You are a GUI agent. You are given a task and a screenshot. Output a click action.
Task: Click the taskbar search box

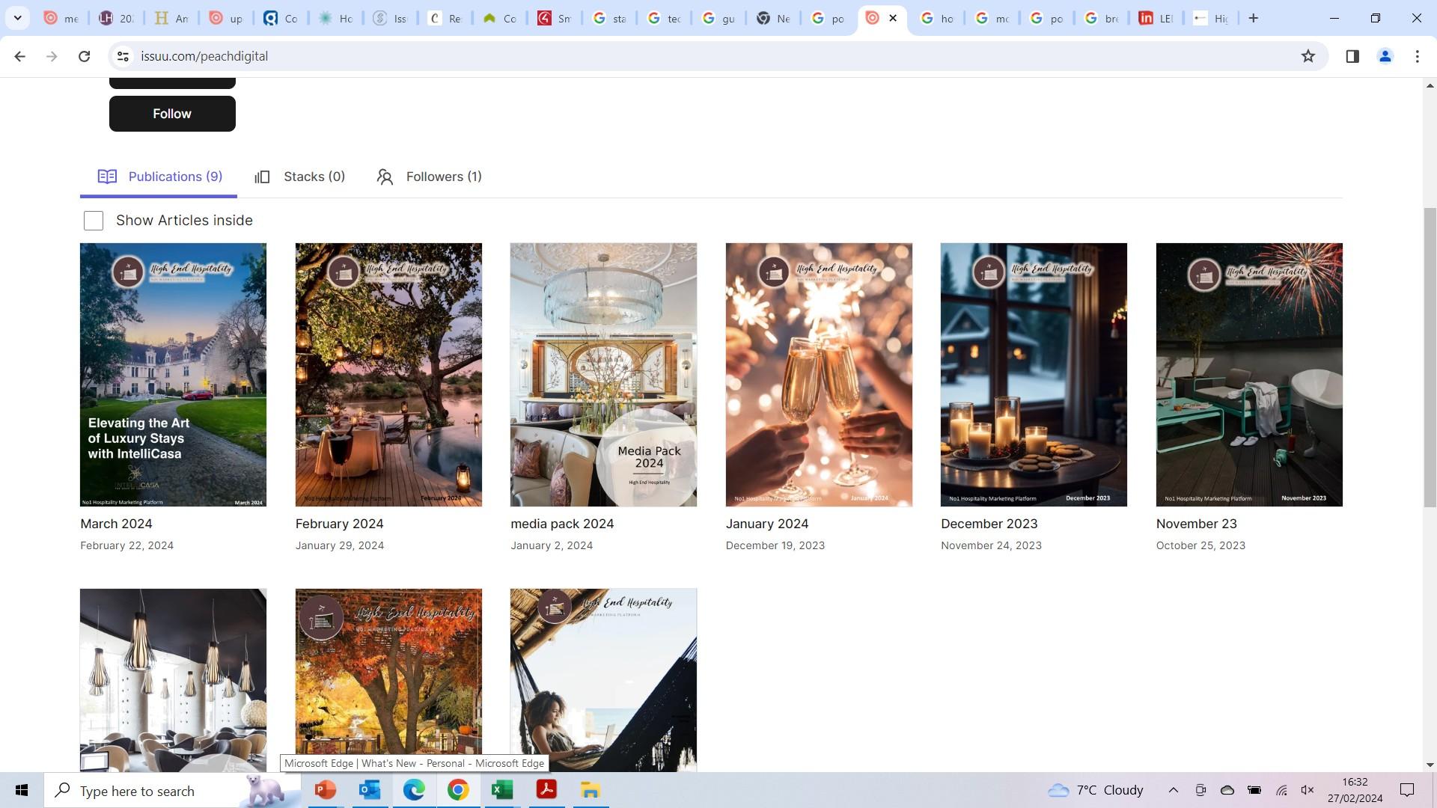[x=172, y=791]
